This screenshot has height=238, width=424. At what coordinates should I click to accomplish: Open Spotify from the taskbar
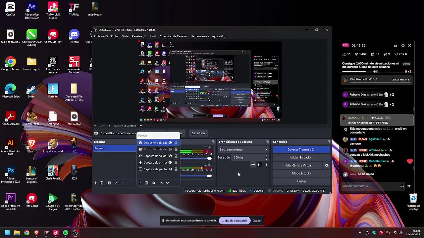pyautogui.click(x=66, y=233)
